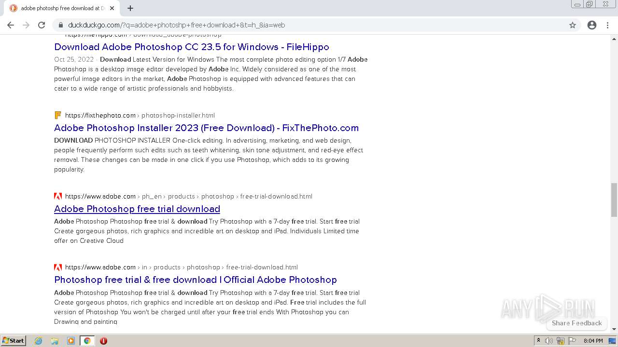The width and height of the screenshot is (618, 347).
Task: Click the https://fixthephoto.com URL text
Action: click(x=100, y=115)
